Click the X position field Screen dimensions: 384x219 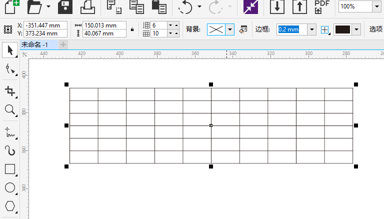point(45,25)
